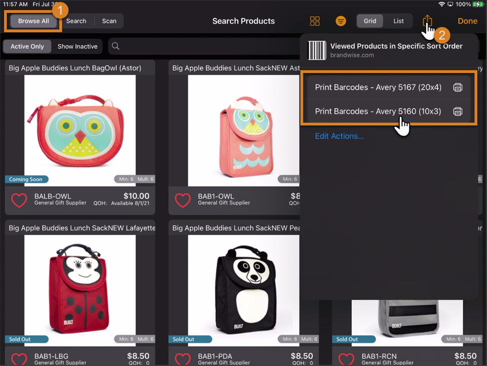The width and height of the screenshot is (487, 366).
Task: Switch to the Scan tab
Action: pyautogui.click(x=109, y=21)
